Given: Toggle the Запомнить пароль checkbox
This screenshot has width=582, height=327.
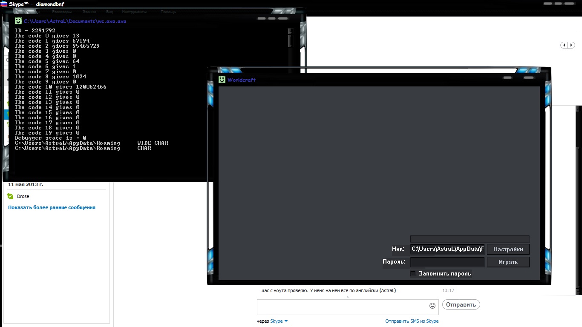Looking at the screenshot, I should 413,273.
